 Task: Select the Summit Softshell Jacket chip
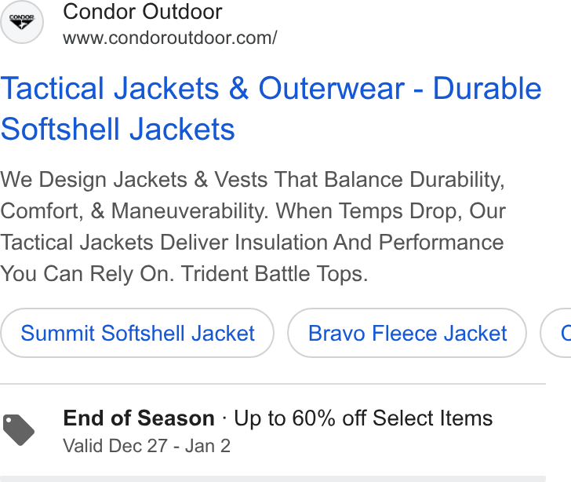click(x=137, y=333)
